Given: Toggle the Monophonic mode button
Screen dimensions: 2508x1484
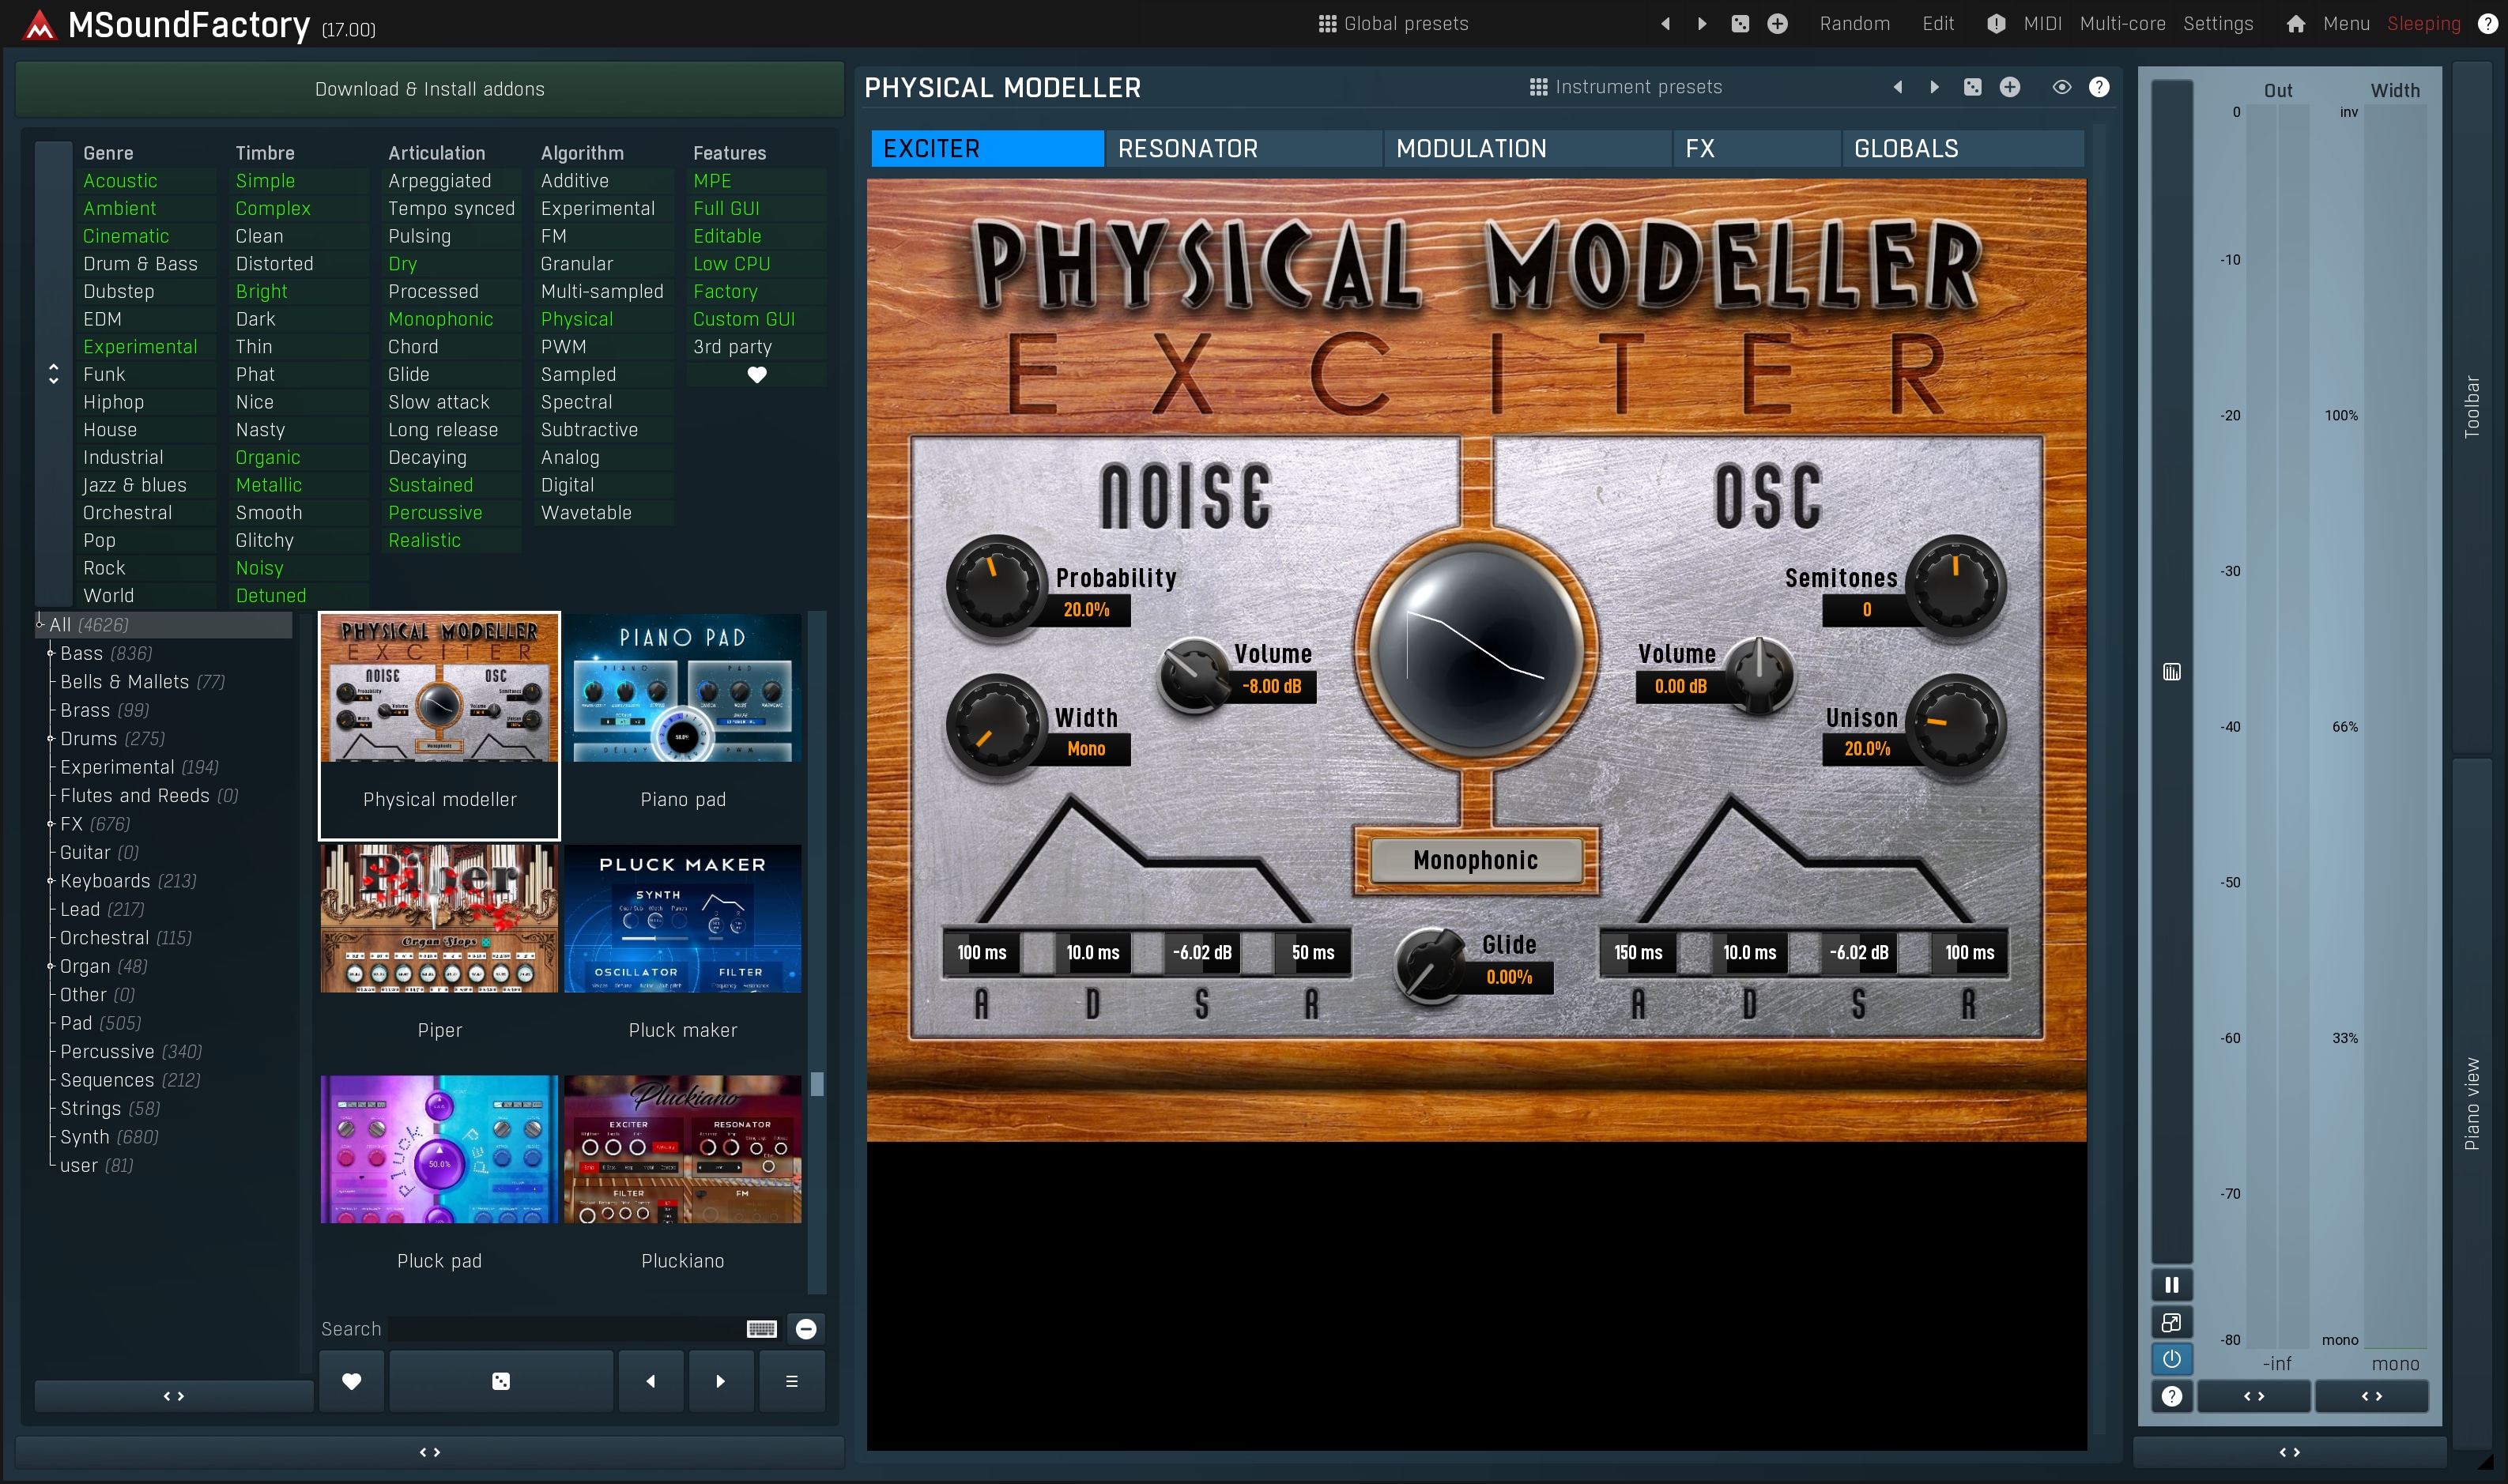Looking at the screenshot, I should (x=1475, y=860).
